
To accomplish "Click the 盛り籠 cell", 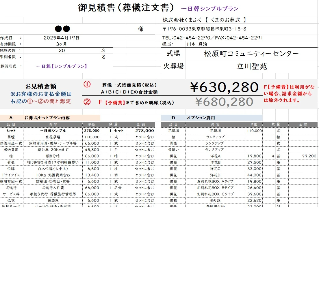I will tap(215, 200).
